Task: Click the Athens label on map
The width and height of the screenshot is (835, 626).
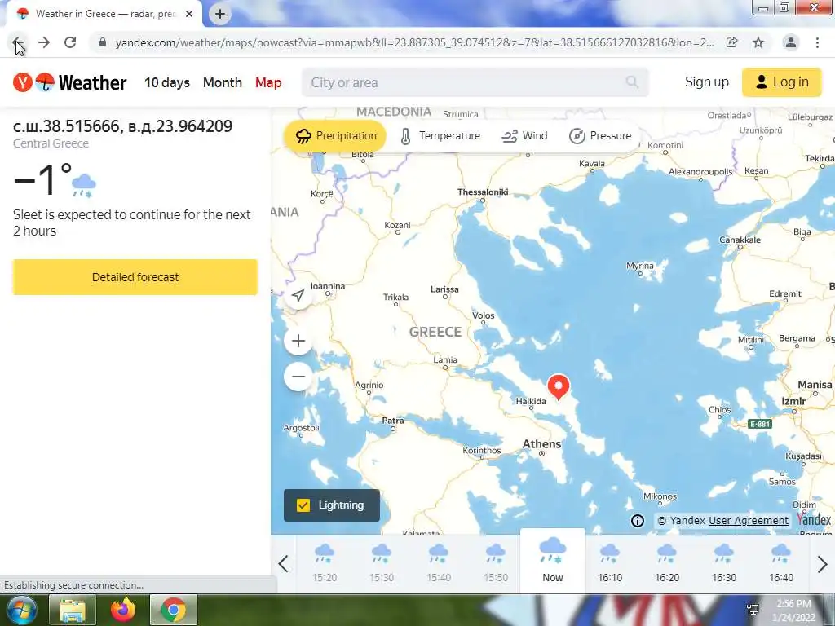Action: coord(541,444)
